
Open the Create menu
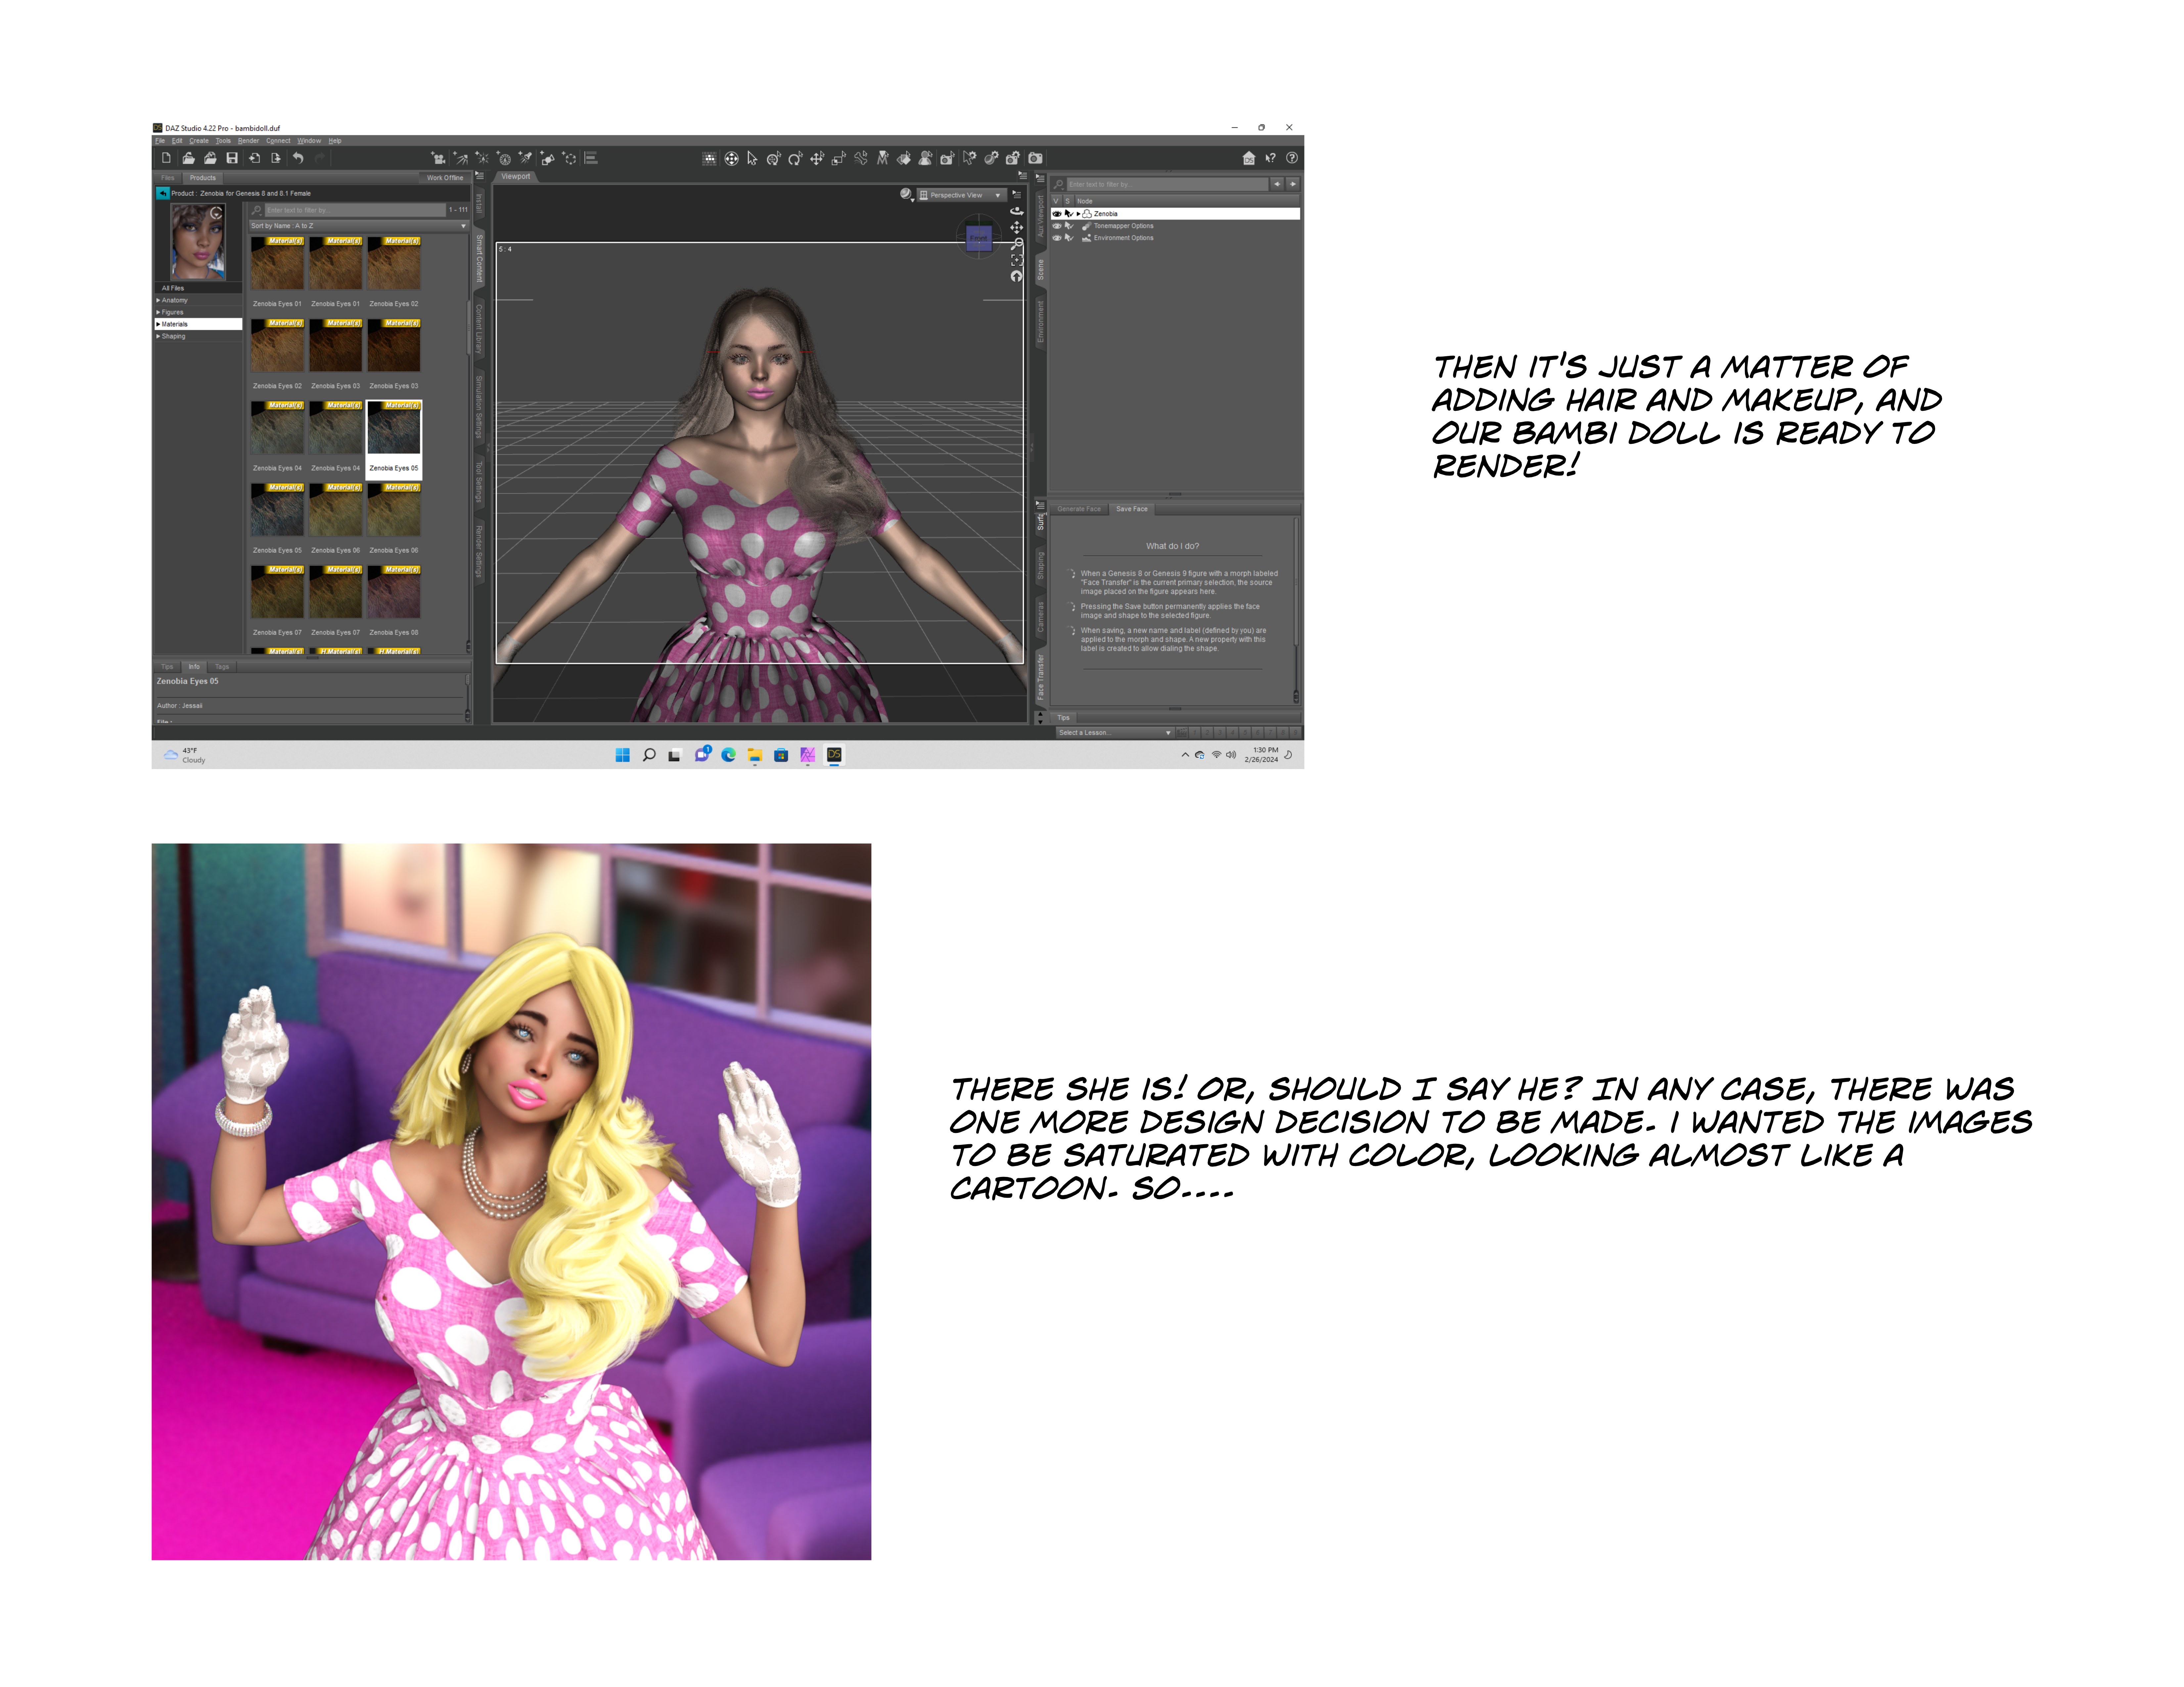pos(199,141)
